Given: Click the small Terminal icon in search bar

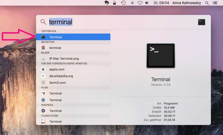Looking at the screenshot, I should 202,22.
